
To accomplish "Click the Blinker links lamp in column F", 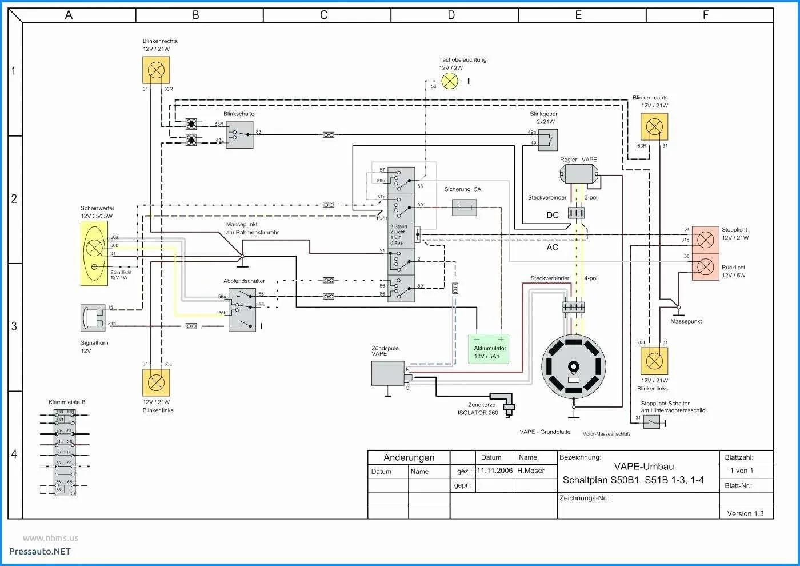I will [x=654, y=361].
